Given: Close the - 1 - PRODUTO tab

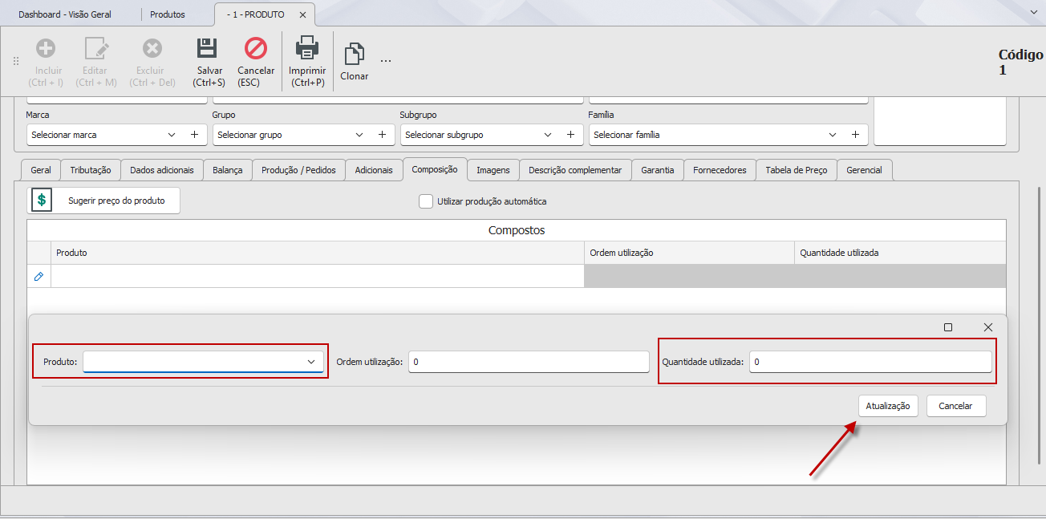Looking at the screenshot, I should click(302, 14).
